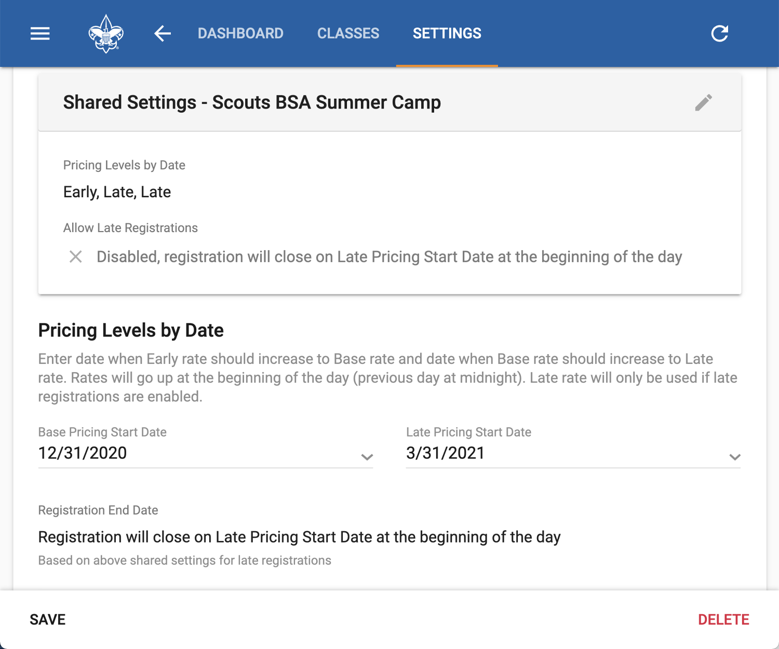
Task: Switch to the Dashboard tab
Action: point(240,34)
